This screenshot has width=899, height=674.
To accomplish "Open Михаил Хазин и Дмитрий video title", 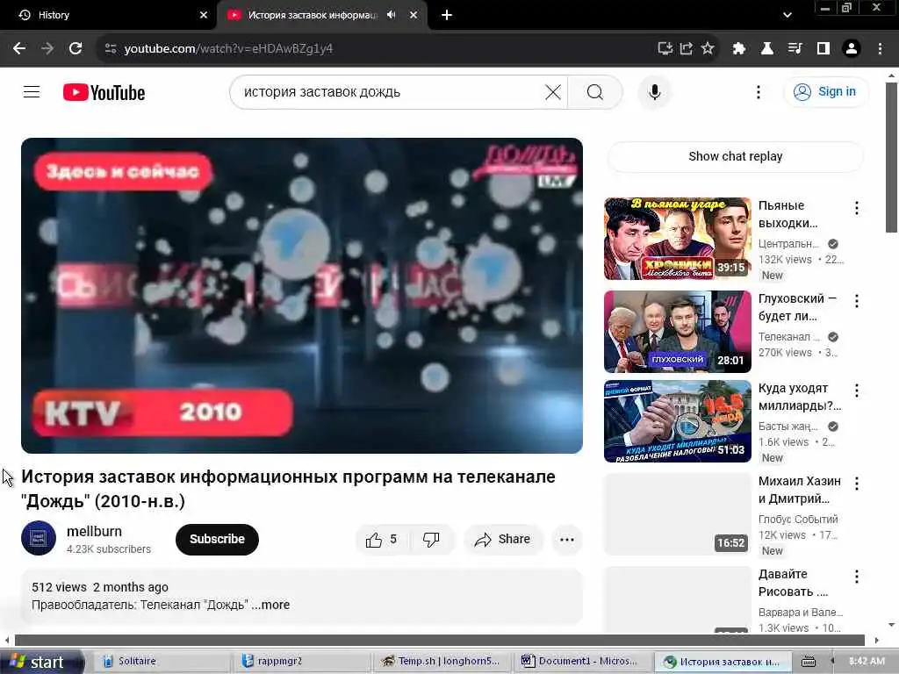I will click(x=799, y=490).
